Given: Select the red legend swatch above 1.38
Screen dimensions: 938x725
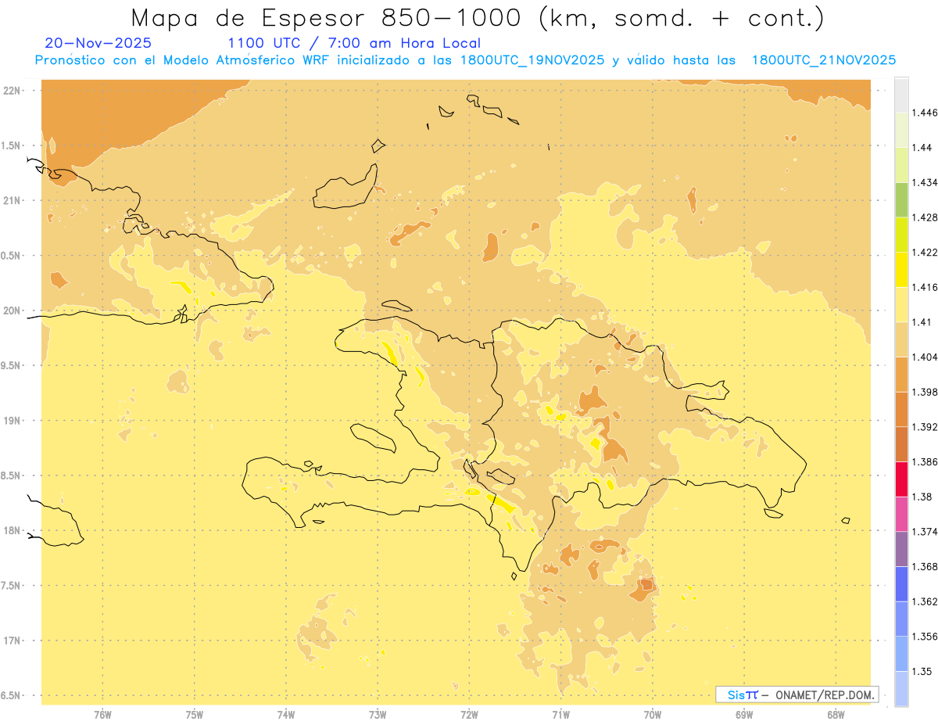Looking at the screenshot, I should coord(902,479).
